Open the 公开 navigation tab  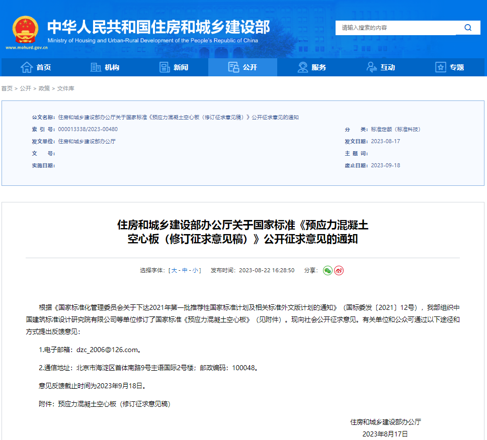tap(242, 67)
